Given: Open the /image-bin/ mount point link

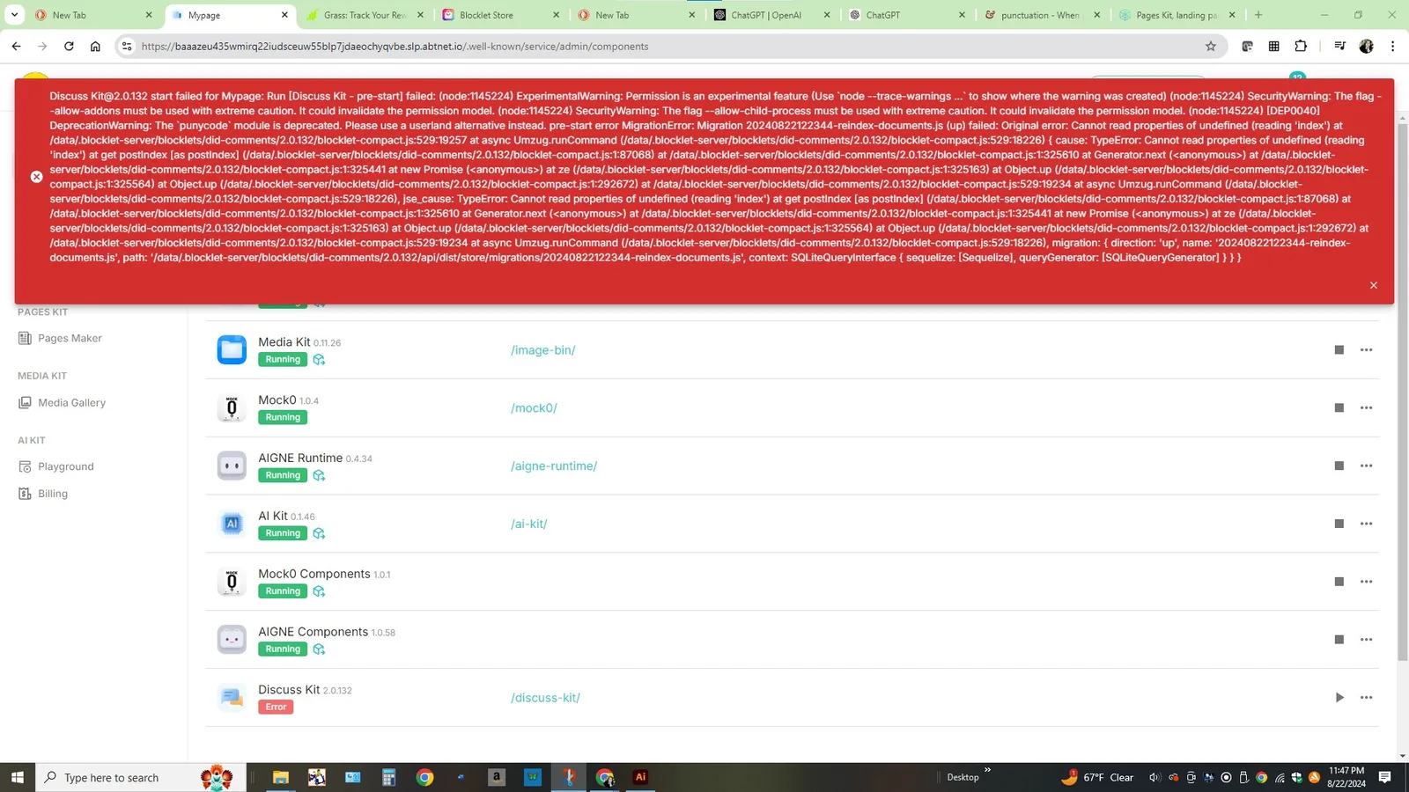Looking at the screenshot, I should tap(542, 350).
